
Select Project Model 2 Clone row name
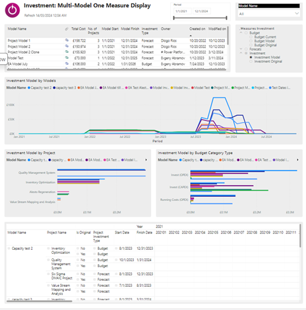click(23, 52)
